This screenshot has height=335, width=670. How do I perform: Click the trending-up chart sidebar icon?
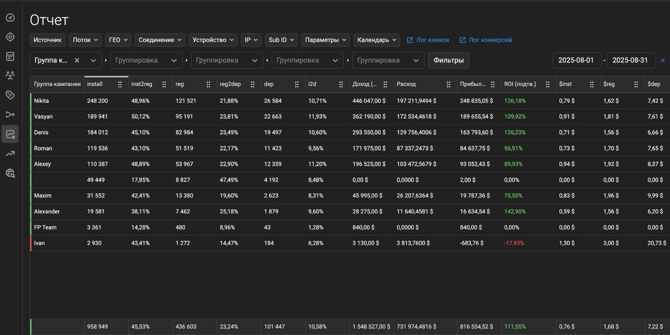[x=10, y=154]
